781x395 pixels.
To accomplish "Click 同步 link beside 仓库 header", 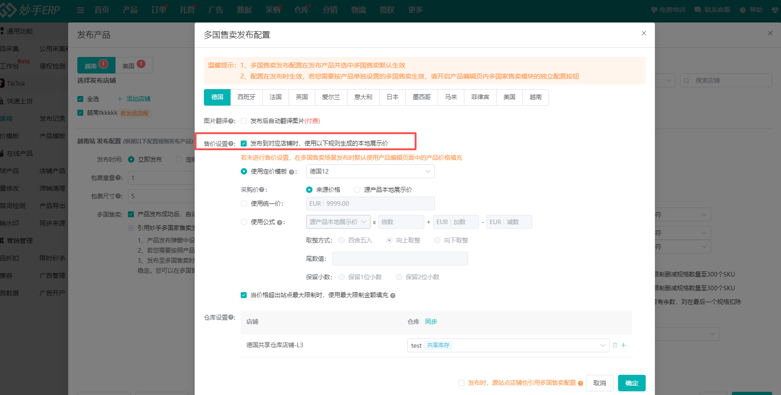I will coord(431,322).
